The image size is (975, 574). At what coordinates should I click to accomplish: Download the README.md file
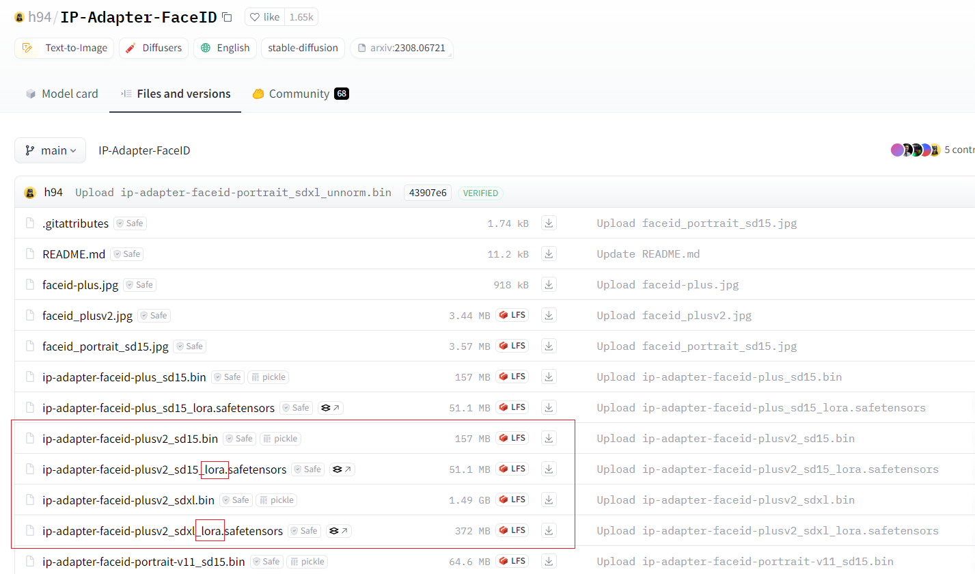tap(549, 254)
